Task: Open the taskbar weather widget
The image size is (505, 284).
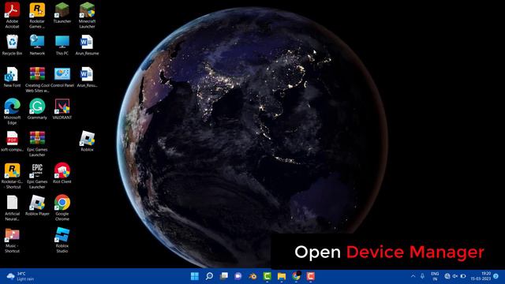Action: click(x=21, y=276)
